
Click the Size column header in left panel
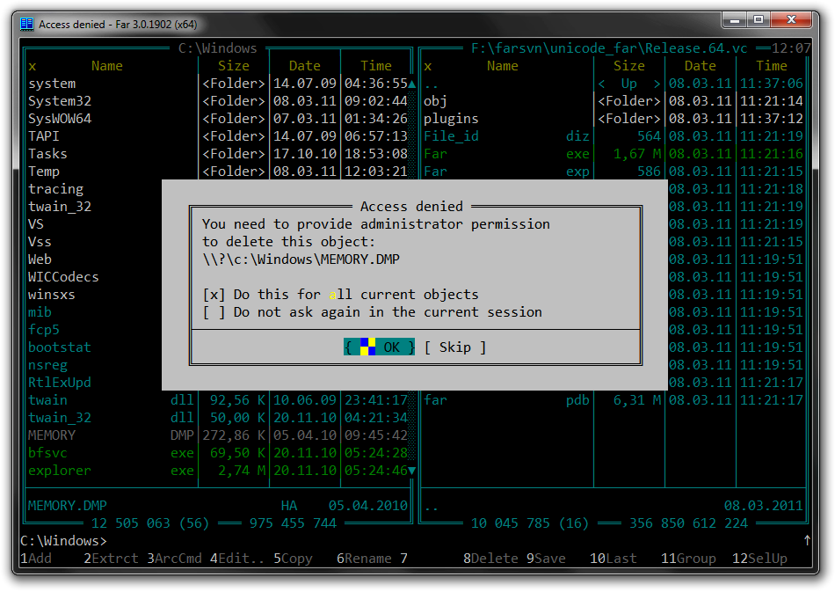(234, 66)
